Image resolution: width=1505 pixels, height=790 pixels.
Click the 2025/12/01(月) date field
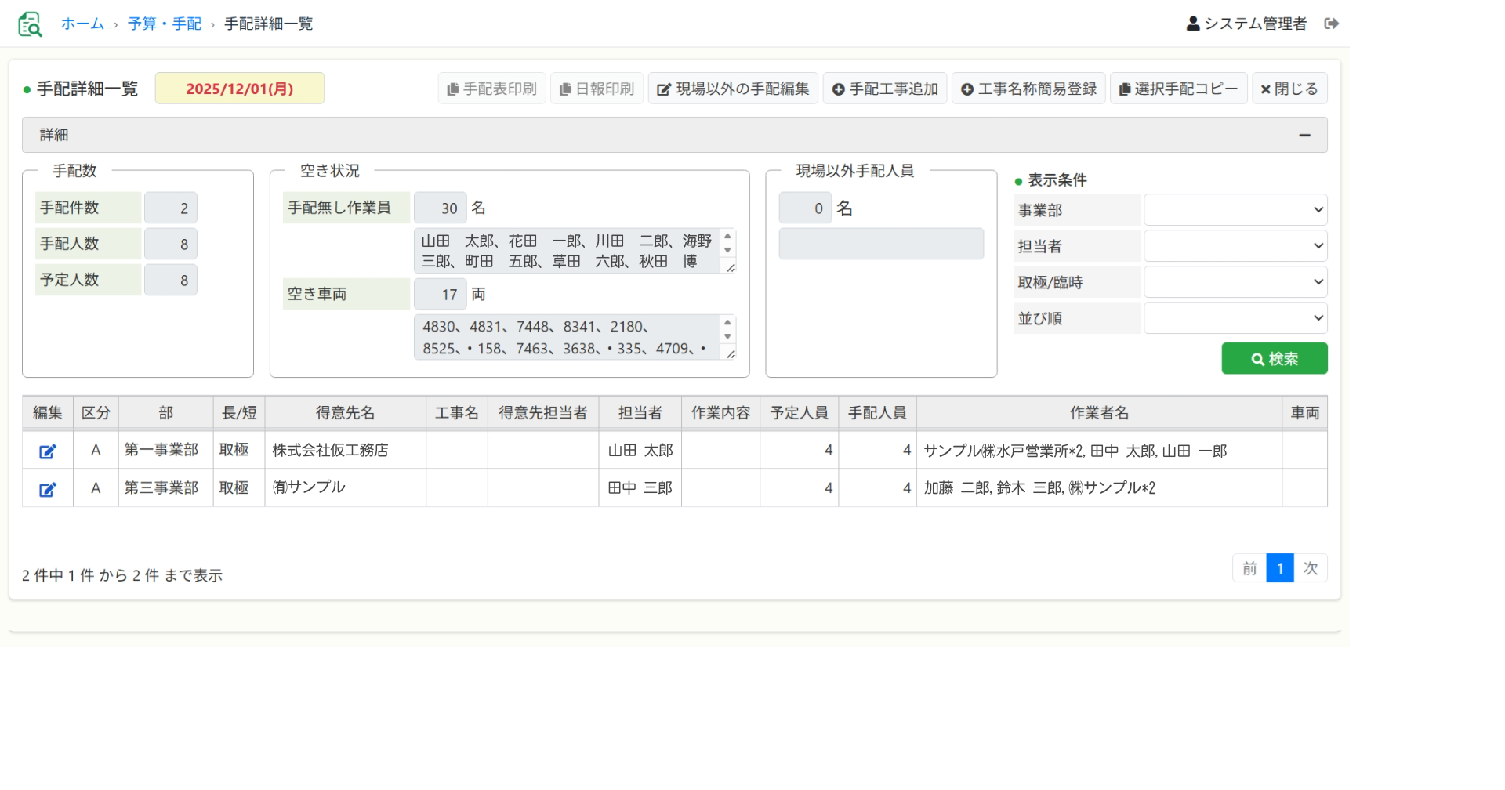pyautogui.click(x=239, y=89)
